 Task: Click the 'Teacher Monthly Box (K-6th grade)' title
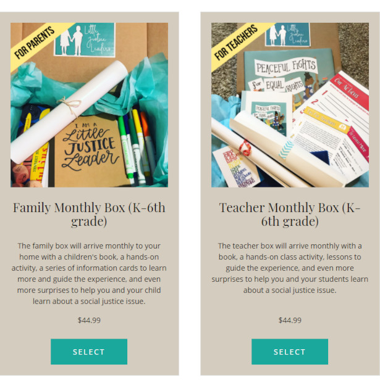tap(290, 214)
